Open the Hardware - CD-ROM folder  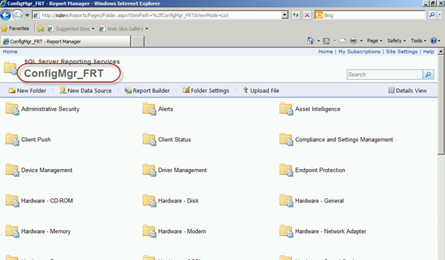click(47, 200)
